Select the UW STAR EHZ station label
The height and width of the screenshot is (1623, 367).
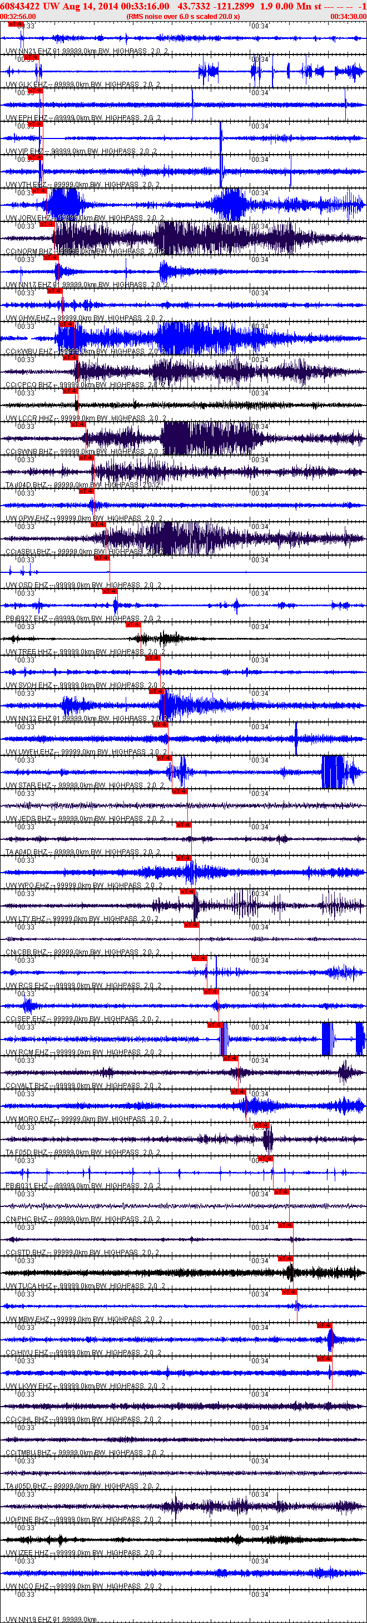(85, 786)
